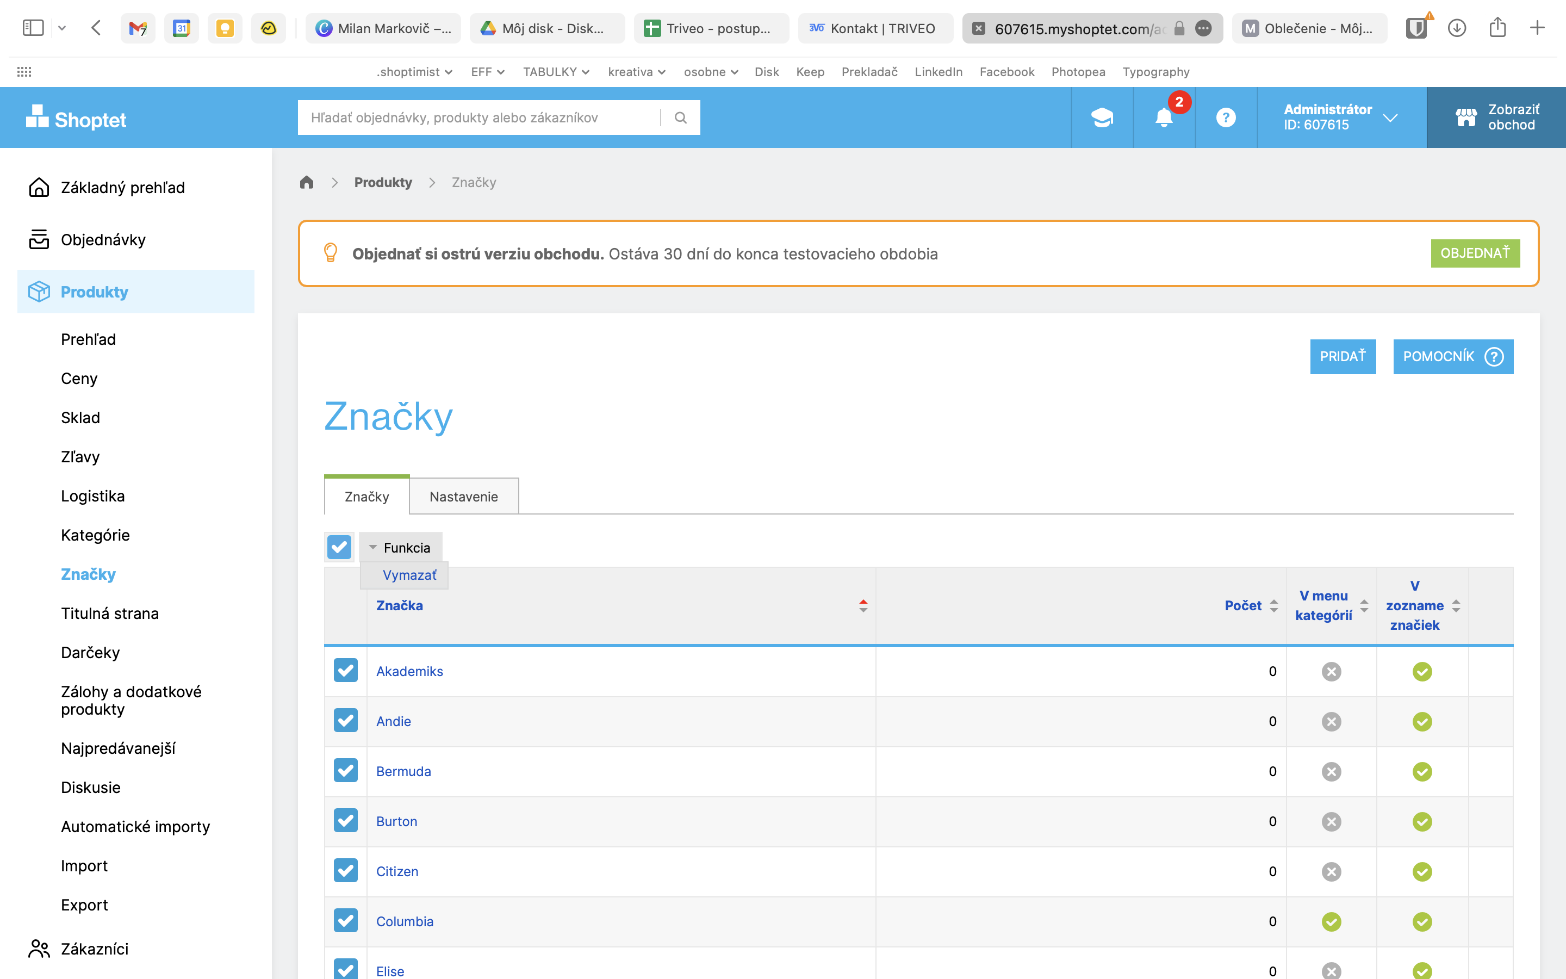The image size is (1566, 979).
Task: Open the Bitwarden shield extension icon
Action: point(1416,28)
